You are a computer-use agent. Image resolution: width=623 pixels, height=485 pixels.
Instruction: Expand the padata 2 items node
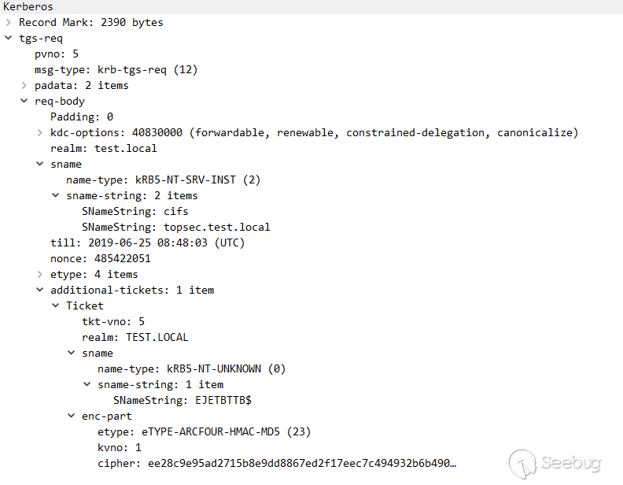pos(24,85)
